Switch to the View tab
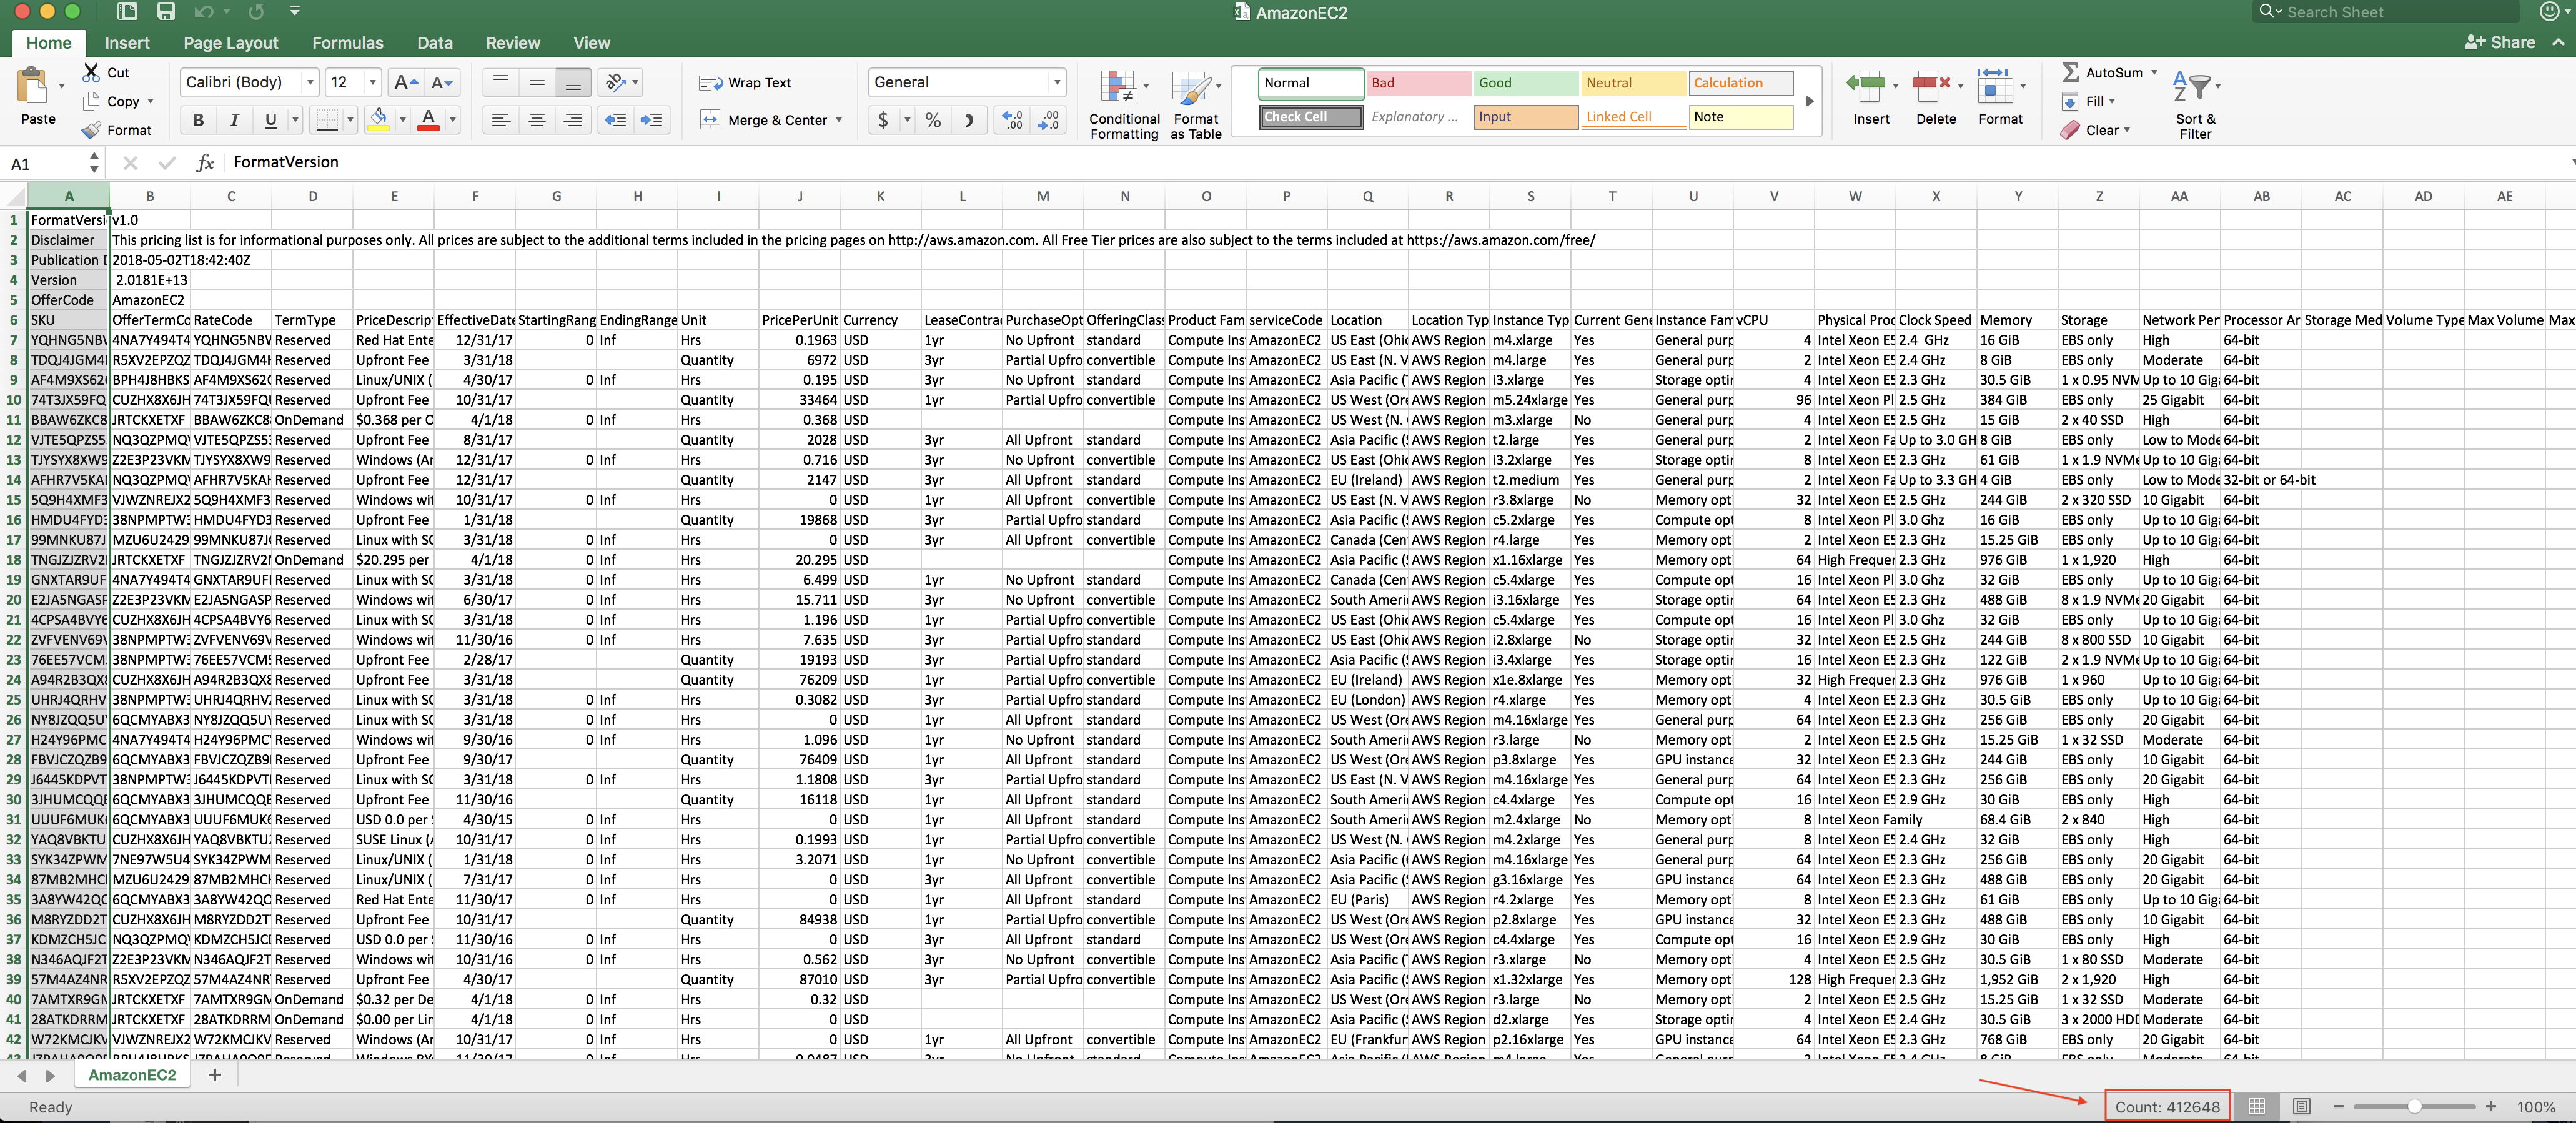2576x1123 pixels. [591, 43]
